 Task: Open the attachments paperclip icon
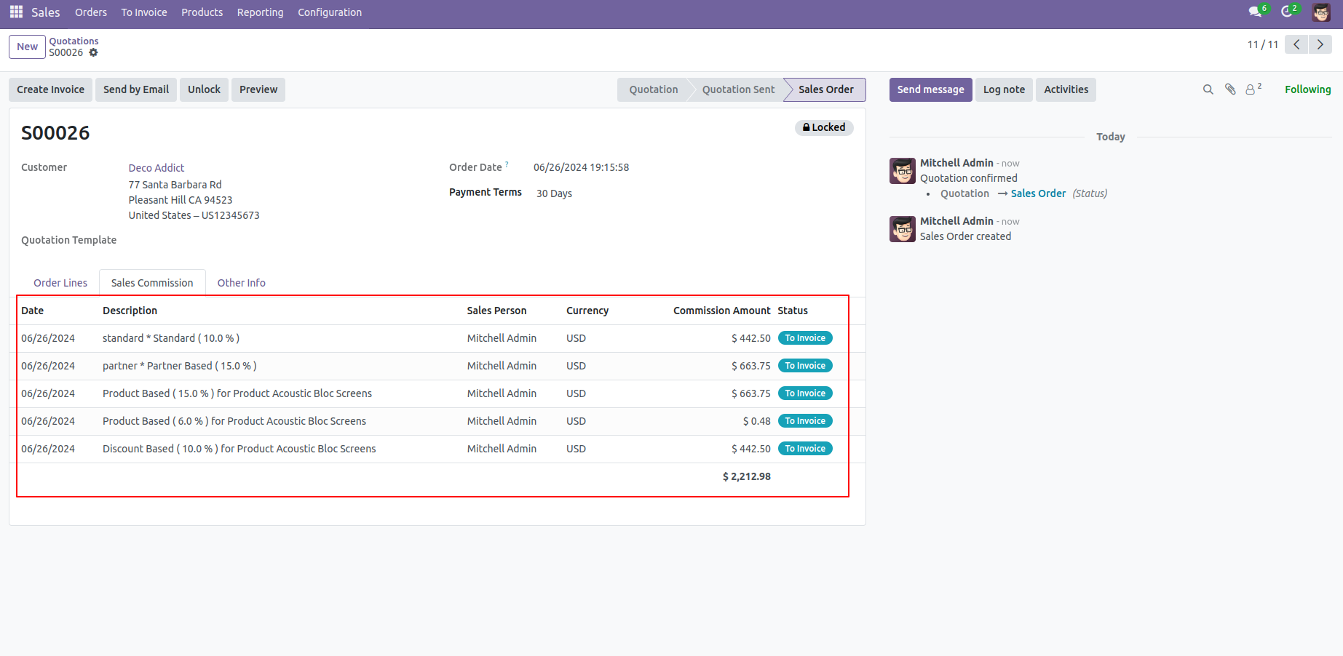pyautogui.click(x=1229, y=89)
